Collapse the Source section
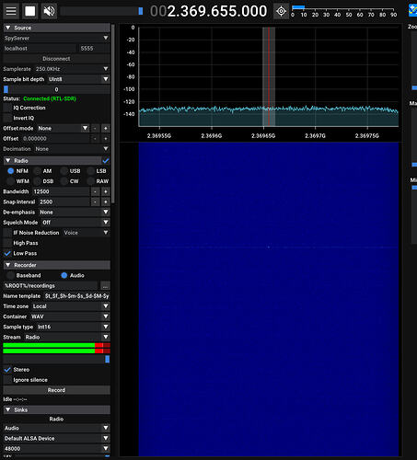This screenshot has height=460, width=417. (x=56, y=28)
